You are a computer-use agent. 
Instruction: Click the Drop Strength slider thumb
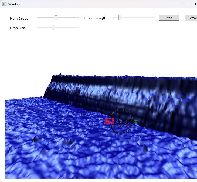pyautogui.click(x=120, y=18)
